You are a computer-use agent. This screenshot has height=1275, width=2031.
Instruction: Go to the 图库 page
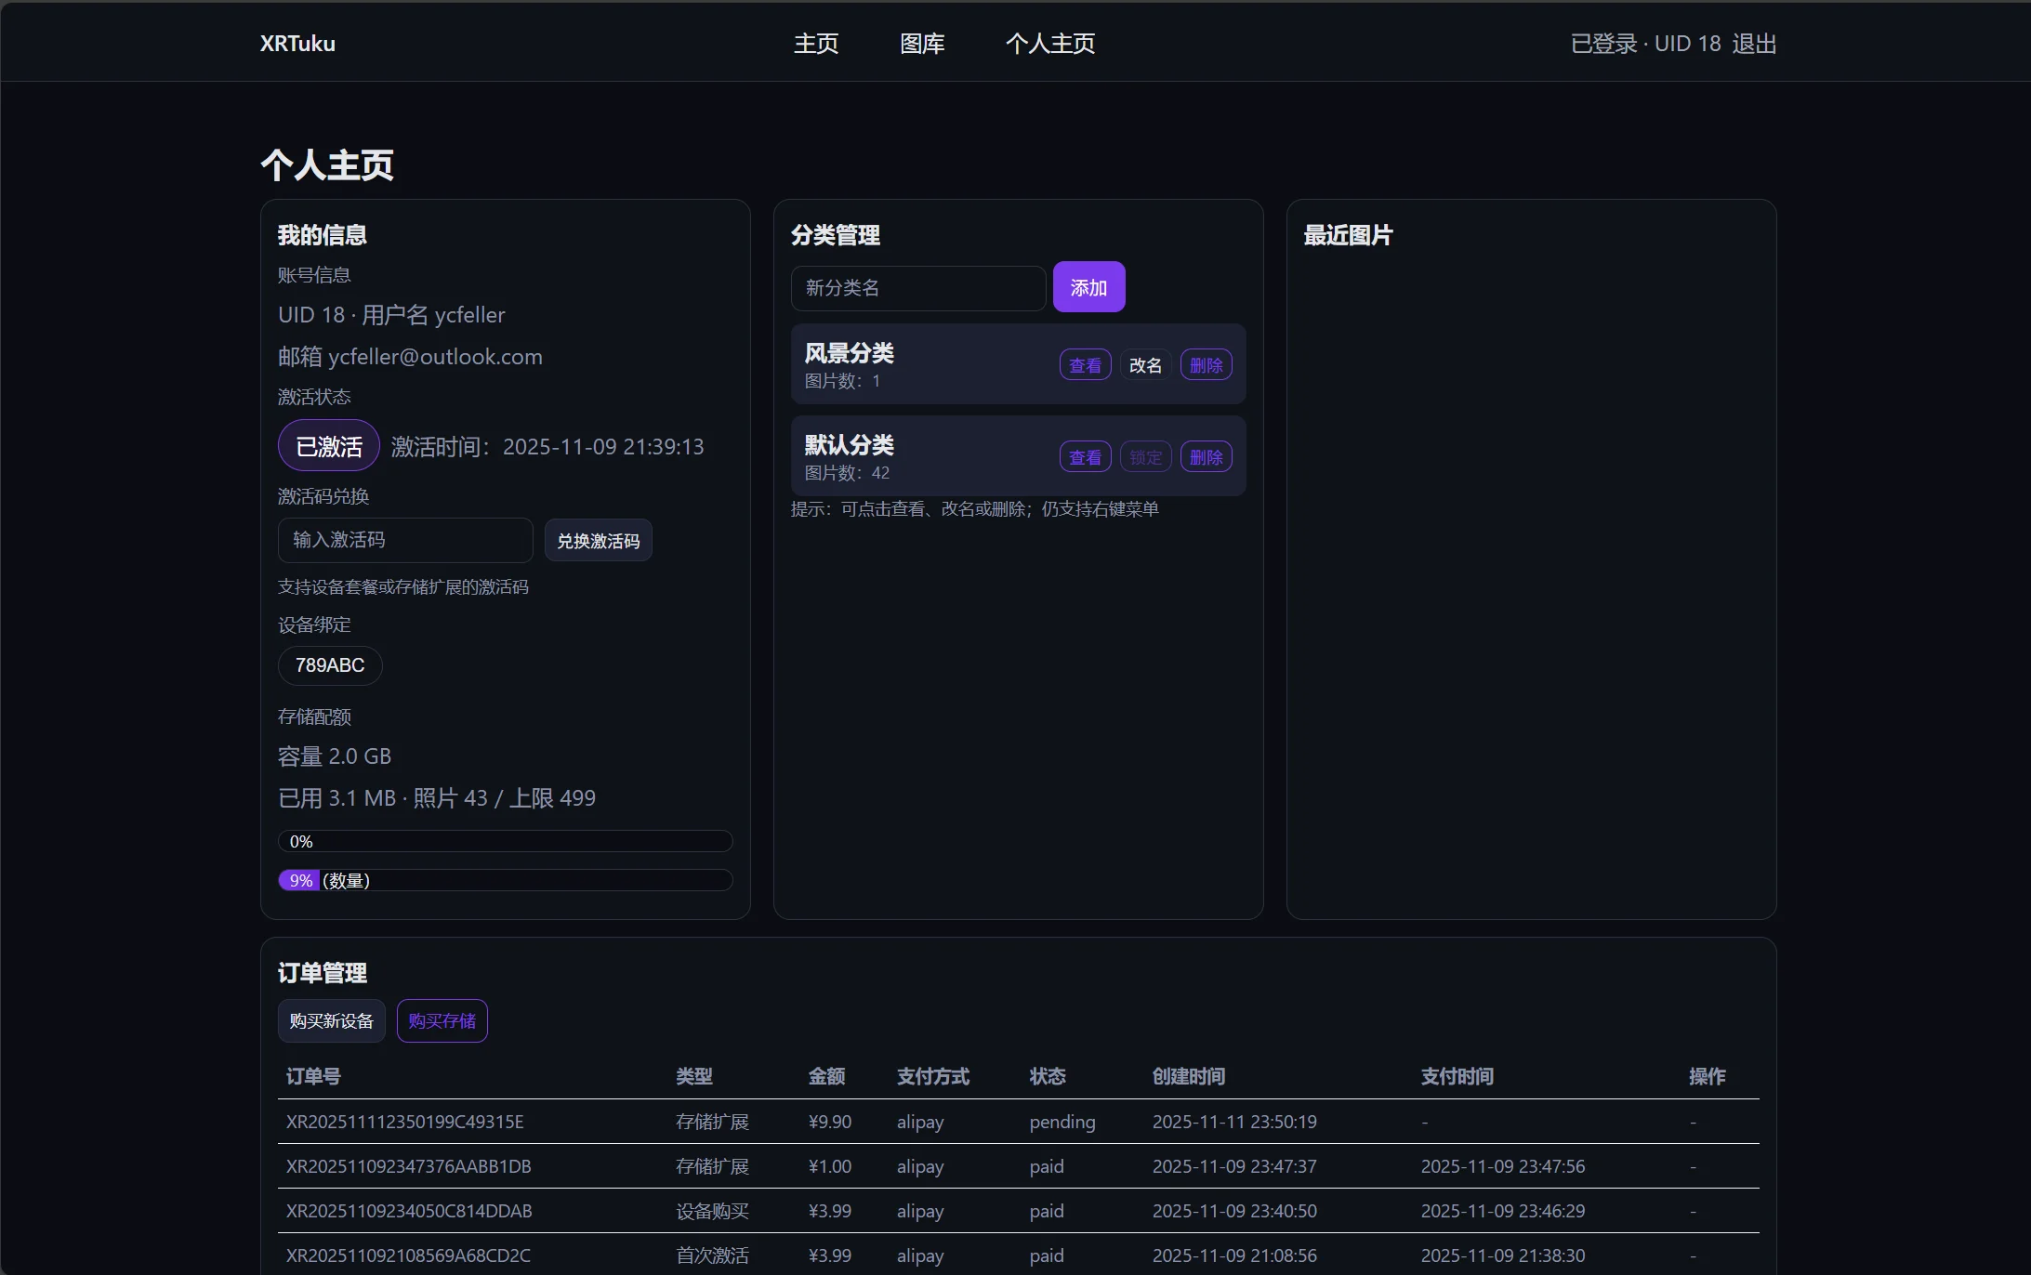(x=921, y=44)
